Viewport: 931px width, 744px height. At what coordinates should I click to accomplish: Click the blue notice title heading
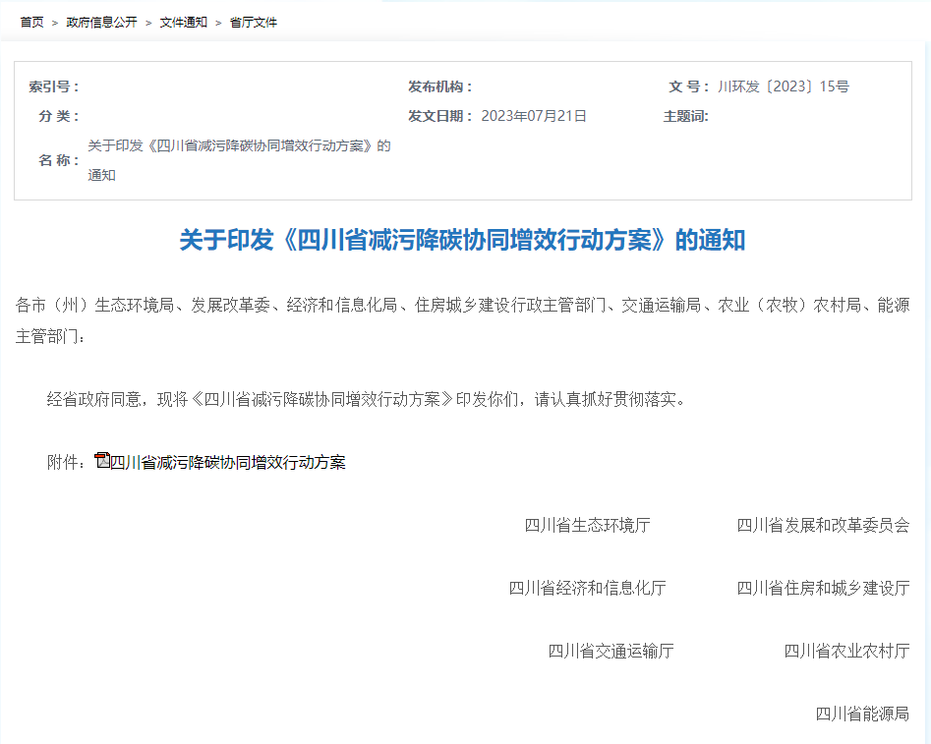tap(462, 240)
